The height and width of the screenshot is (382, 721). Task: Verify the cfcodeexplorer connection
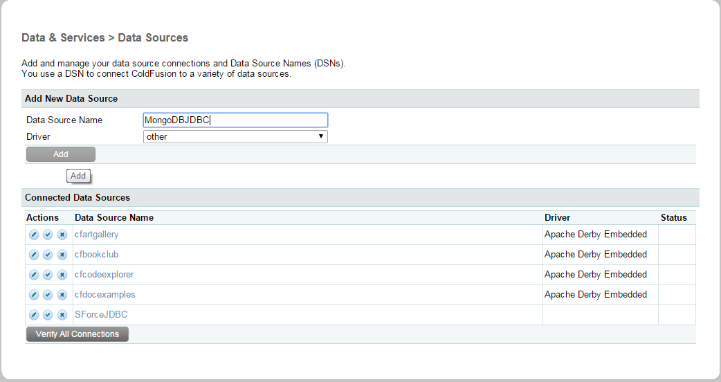coord(48,275)
